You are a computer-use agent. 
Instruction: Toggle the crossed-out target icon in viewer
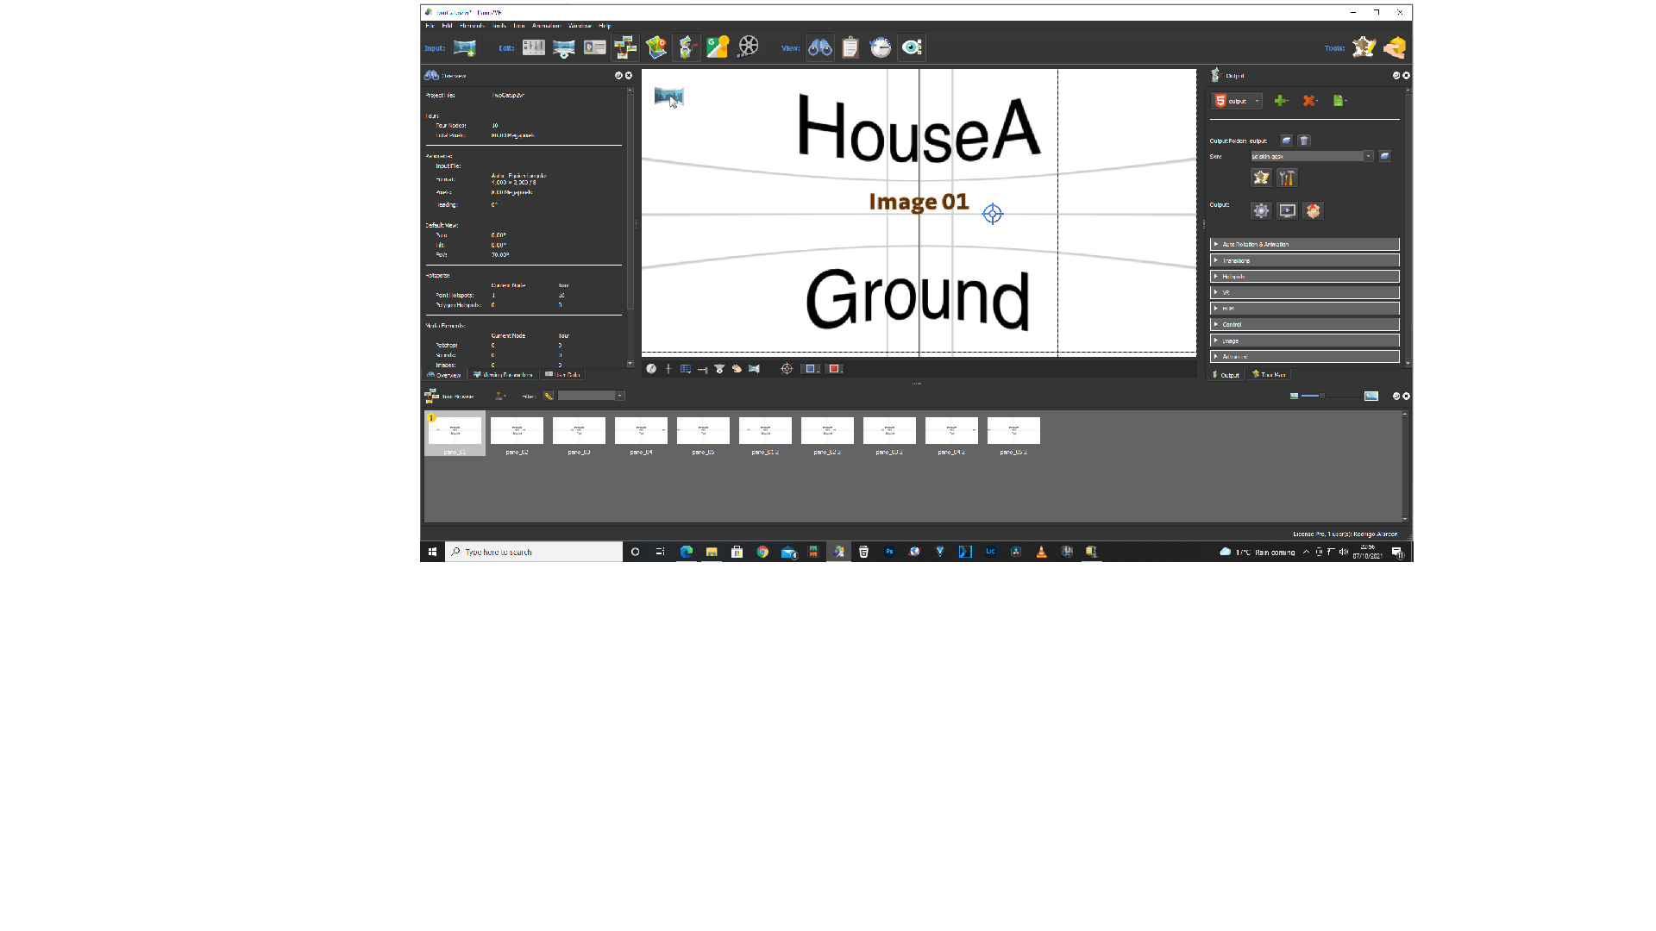pyautogui.click(x=787, y=369)
